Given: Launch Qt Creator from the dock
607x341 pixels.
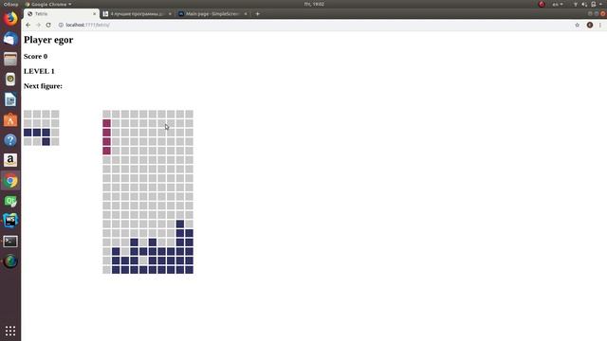Looking at the screenshot, I should 10,201.
